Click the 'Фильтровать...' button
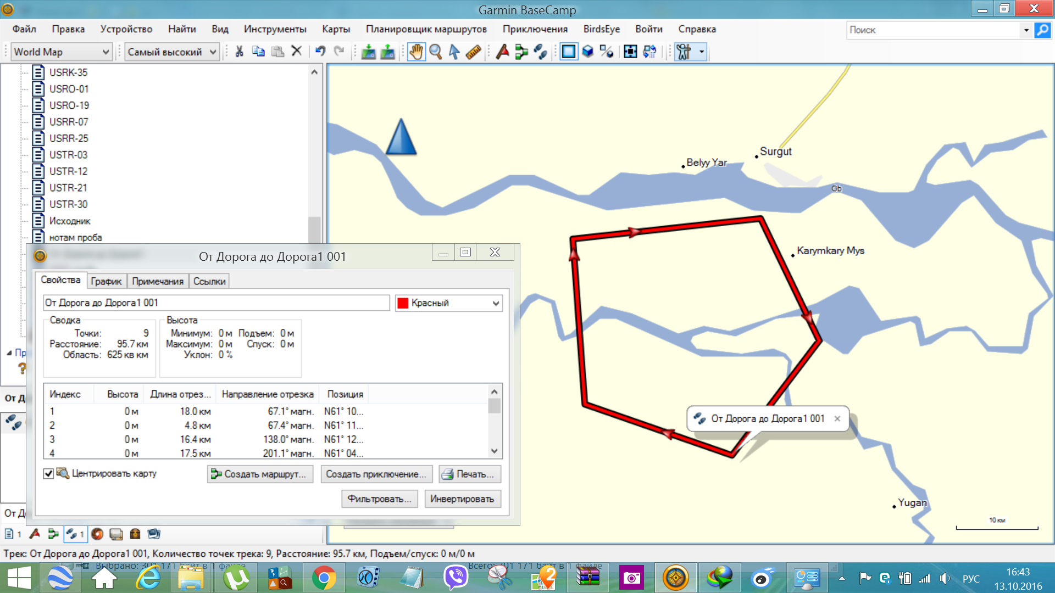1055x593 pixels. click(x=379, y=499)
